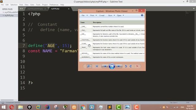Open the Preferences menu

pyautogui.click(x=54, y=5)
